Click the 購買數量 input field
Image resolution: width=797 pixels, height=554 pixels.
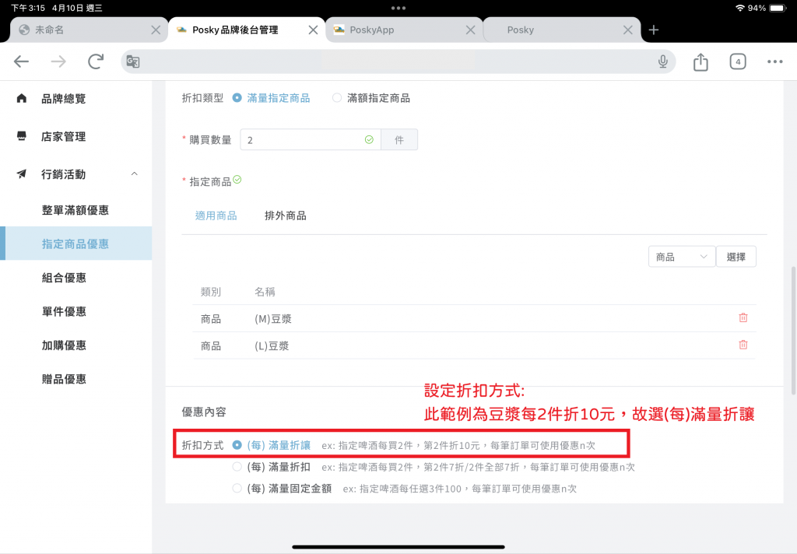pos(311,140)
